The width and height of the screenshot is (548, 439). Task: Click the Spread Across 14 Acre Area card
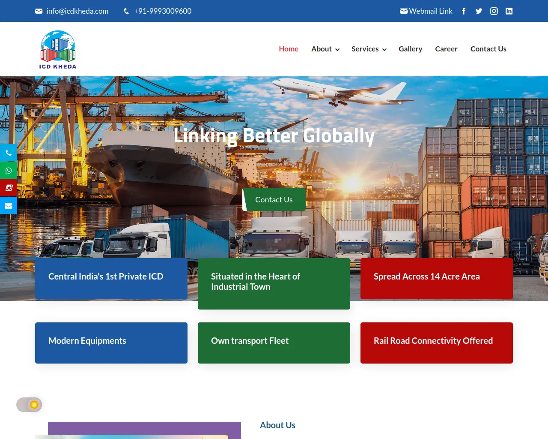point(437,279)
